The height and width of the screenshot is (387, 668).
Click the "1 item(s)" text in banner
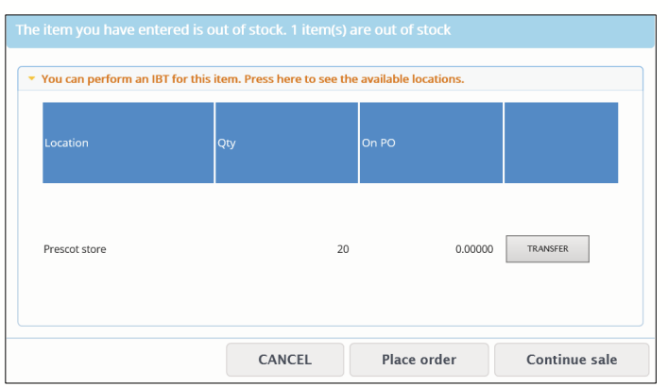pyautogui.click(x=318, y=30)
